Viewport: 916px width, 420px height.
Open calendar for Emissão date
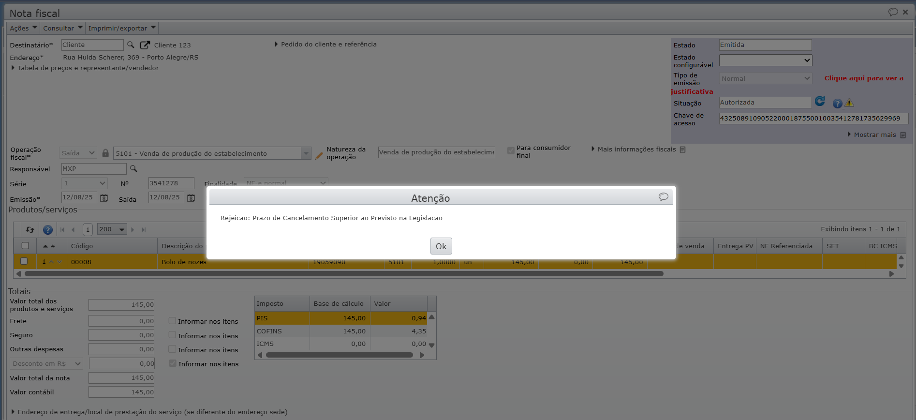[x=104, y=198]
